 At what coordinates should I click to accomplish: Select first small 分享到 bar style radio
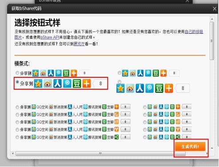point(17,73)
